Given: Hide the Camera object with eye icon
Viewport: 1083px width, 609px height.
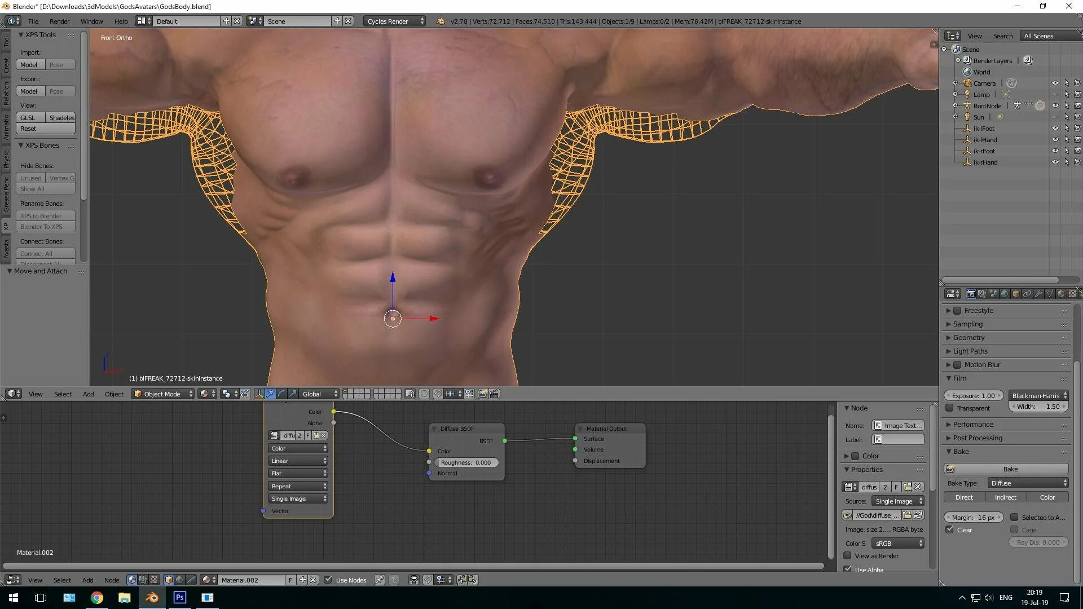Looking at the screenshot, I should point(1055,83).
